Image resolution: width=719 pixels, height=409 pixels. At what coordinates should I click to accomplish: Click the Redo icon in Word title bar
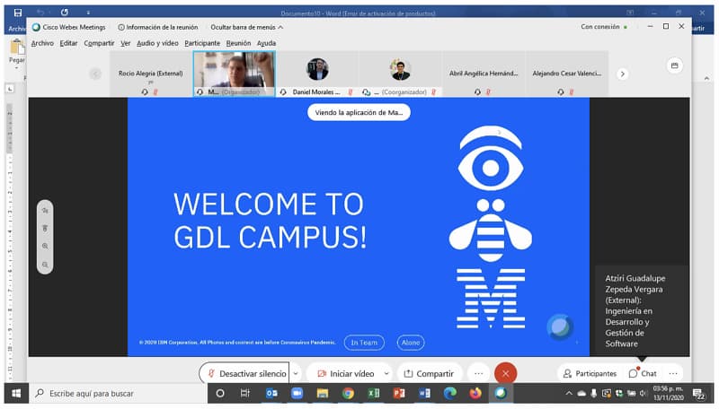[x=64, y=13]
